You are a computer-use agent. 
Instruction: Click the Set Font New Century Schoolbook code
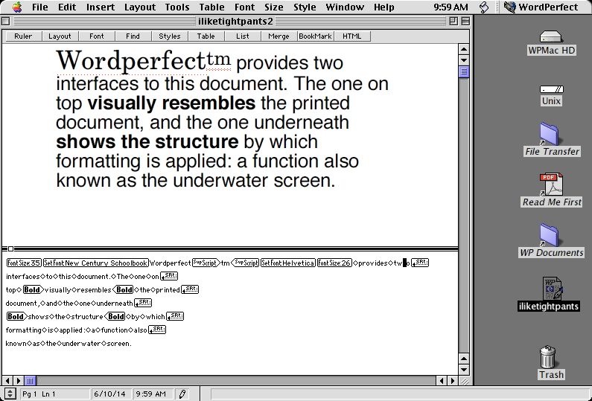point(96,263)
